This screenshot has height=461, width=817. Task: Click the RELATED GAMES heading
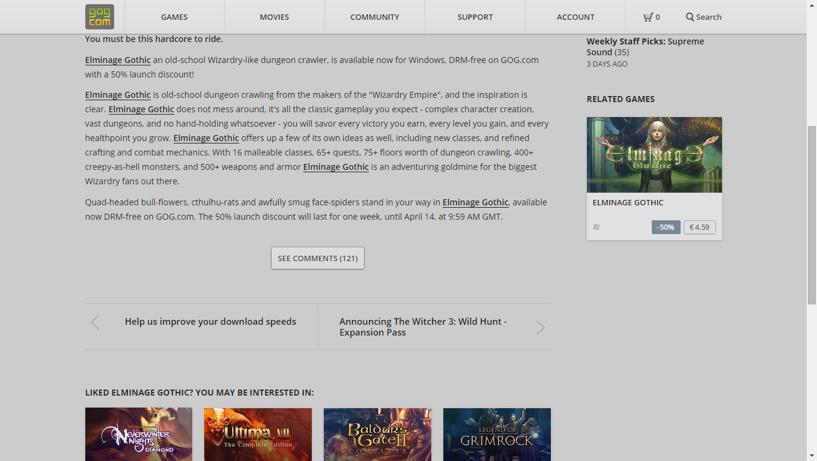point(621,99)
